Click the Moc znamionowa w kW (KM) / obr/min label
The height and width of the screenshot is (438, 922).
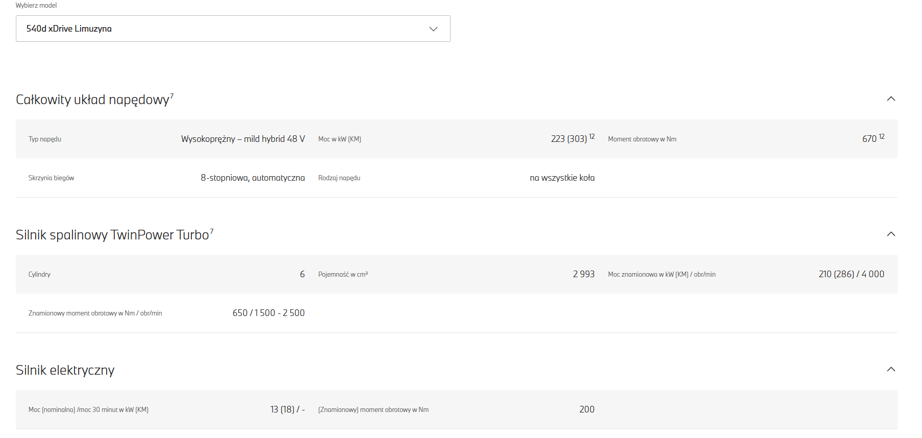(662, 275)
